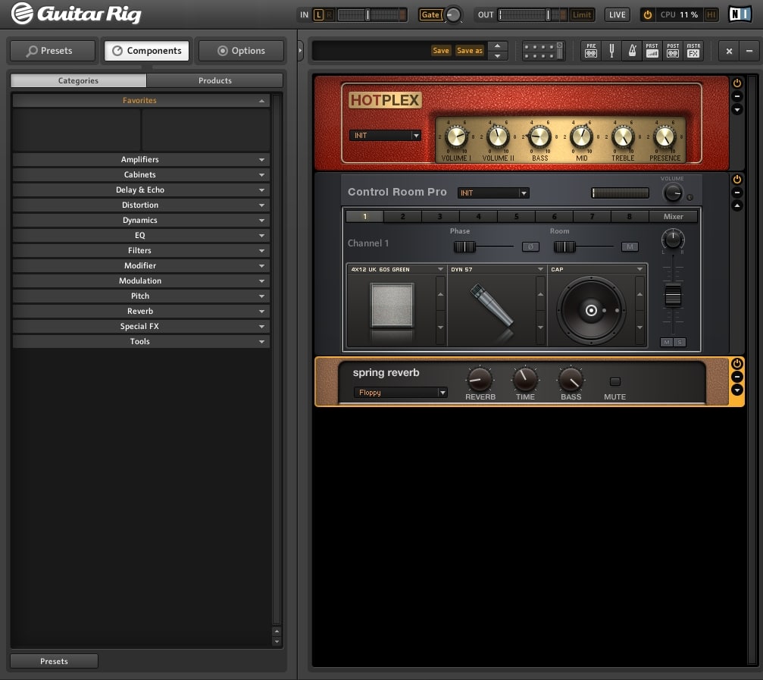This screenshot has height=680, width=763.
Task: Turn off the spring reverb power
Action: coord(737,364)
